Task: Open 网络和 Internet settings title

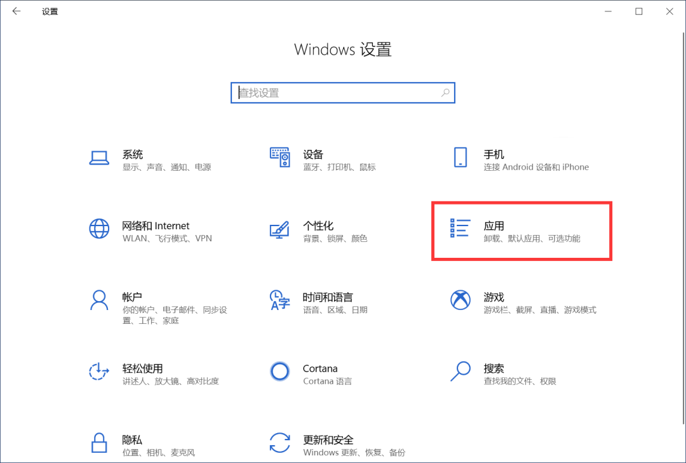Action: pyautogui.click(x=156, y=226)
